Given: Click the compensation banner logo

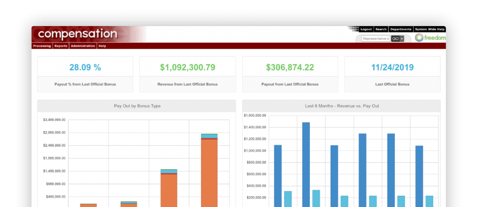Looking at the screenshot, I should point(78,34).
